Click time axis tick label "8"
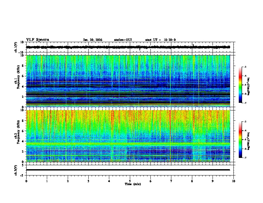 point(192,181)
